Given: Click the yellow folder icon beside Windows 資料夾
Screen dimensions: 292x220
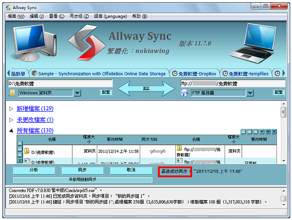Looking at the screenshot, I should pyautogui.click(x=12, y=93).
